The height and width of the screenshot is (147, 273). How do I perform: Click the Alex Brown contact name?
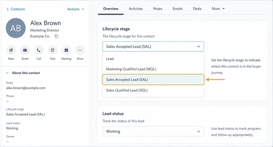[x=45, y=23]
